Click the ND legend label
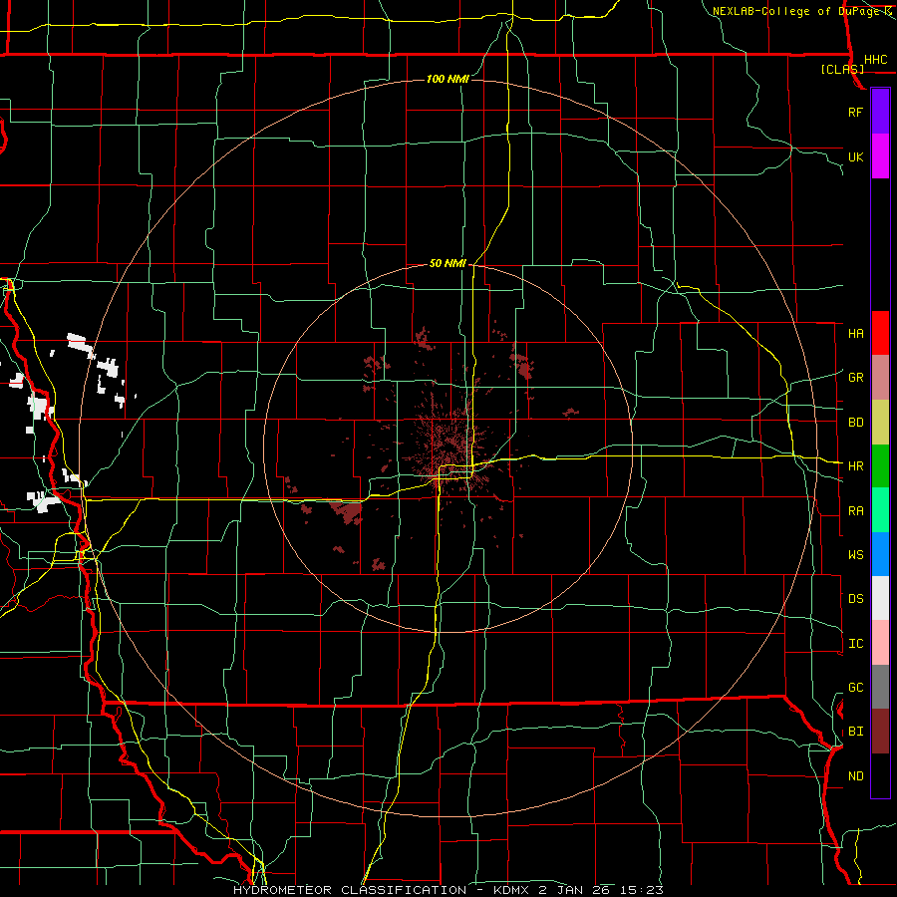The height and width of the screenshot is (897, 897). tap(855, 775)
